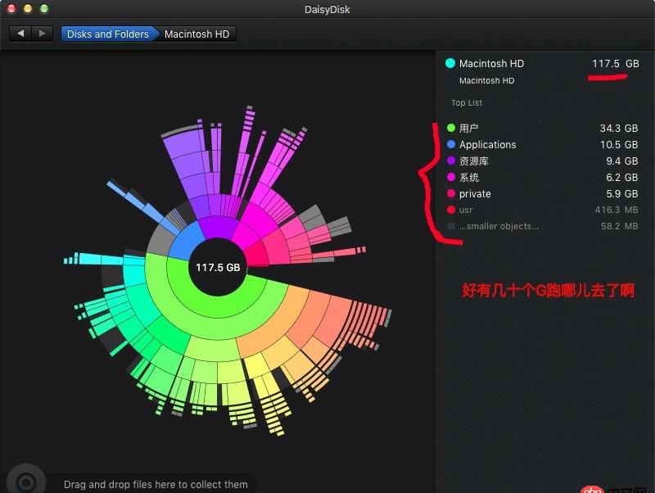Click the 5.9 GB size value
This screenshot has height=493, width=655.
pyautogui.click(x=622, y=193)
